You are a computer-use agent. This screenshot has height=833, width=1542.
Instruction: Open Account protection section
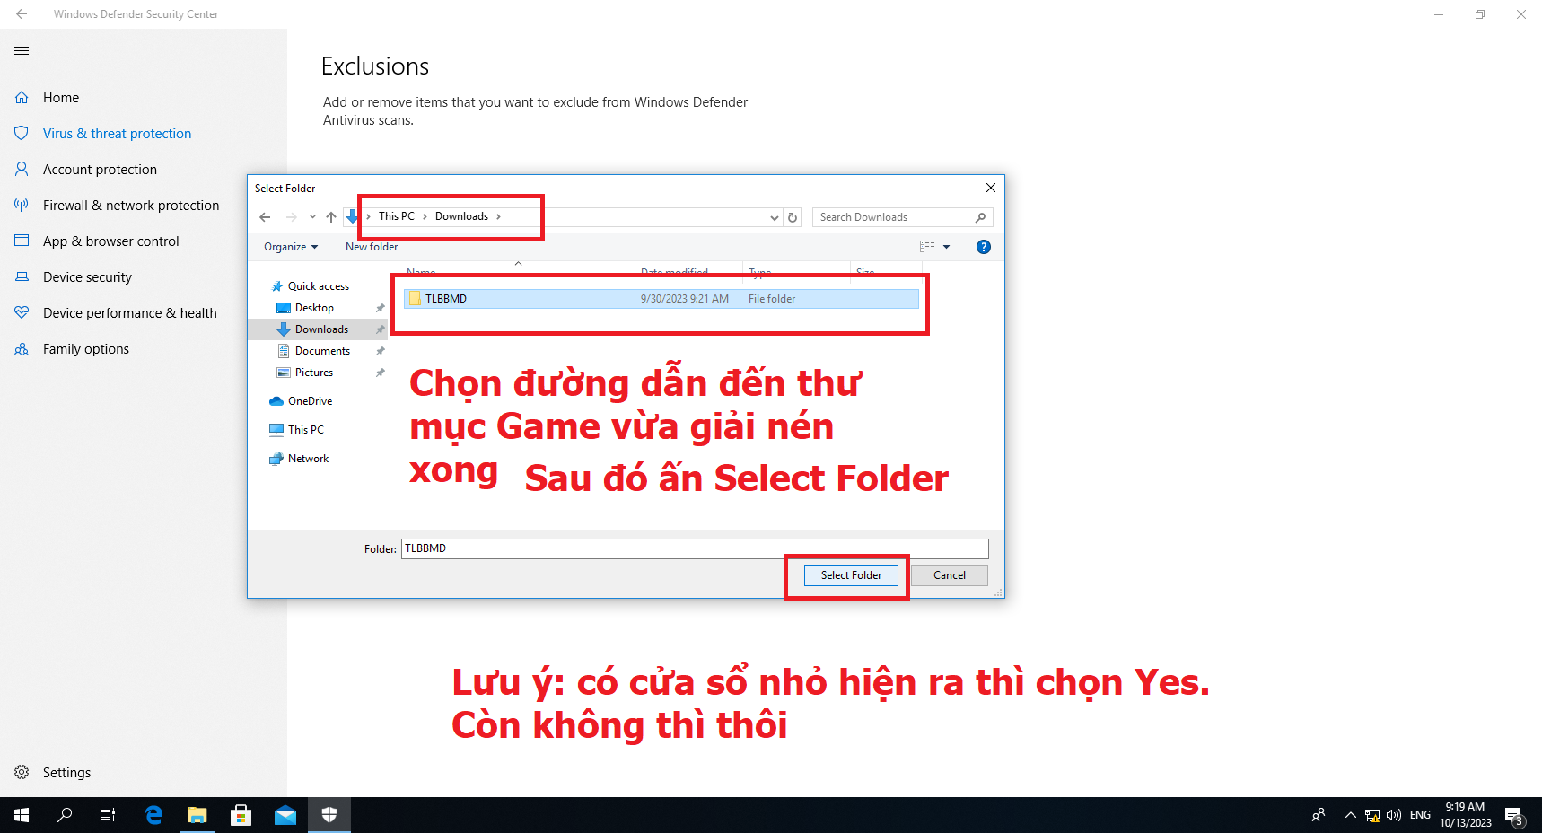pos(100,170)
